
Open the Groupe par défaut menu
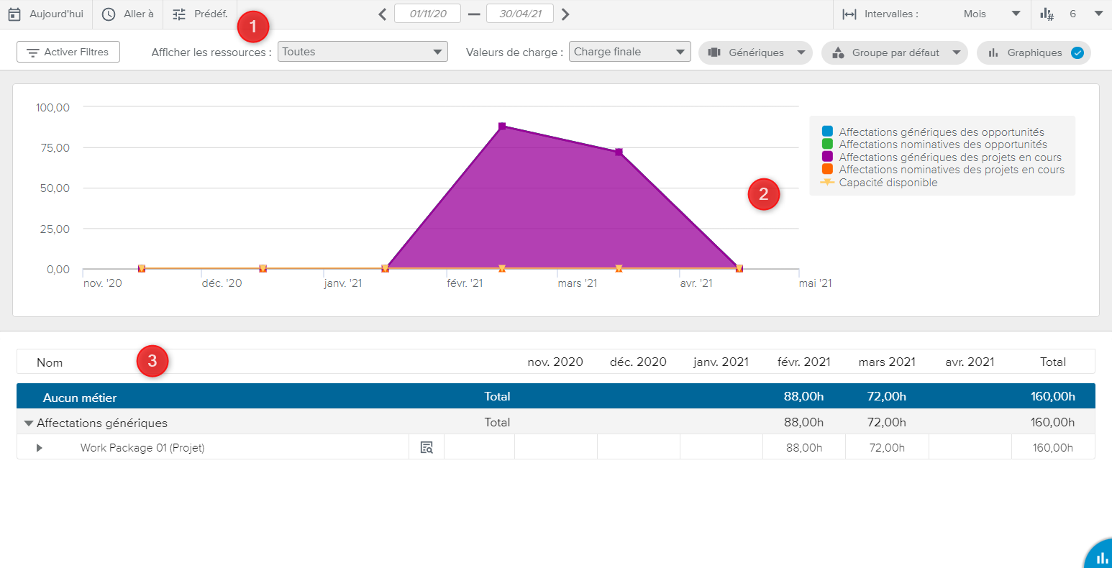[895, 52]
